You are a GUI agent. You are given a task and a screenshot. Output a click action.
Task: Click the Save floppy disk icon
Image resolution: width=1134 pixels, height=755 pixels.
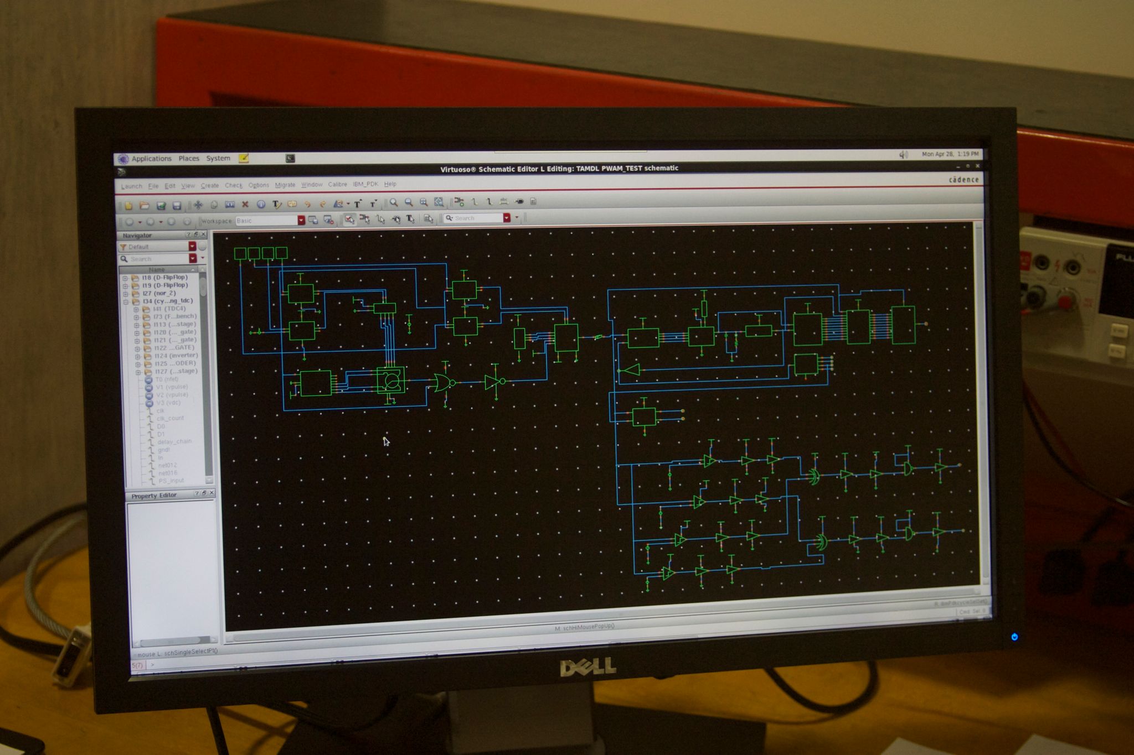coord(177,205)
